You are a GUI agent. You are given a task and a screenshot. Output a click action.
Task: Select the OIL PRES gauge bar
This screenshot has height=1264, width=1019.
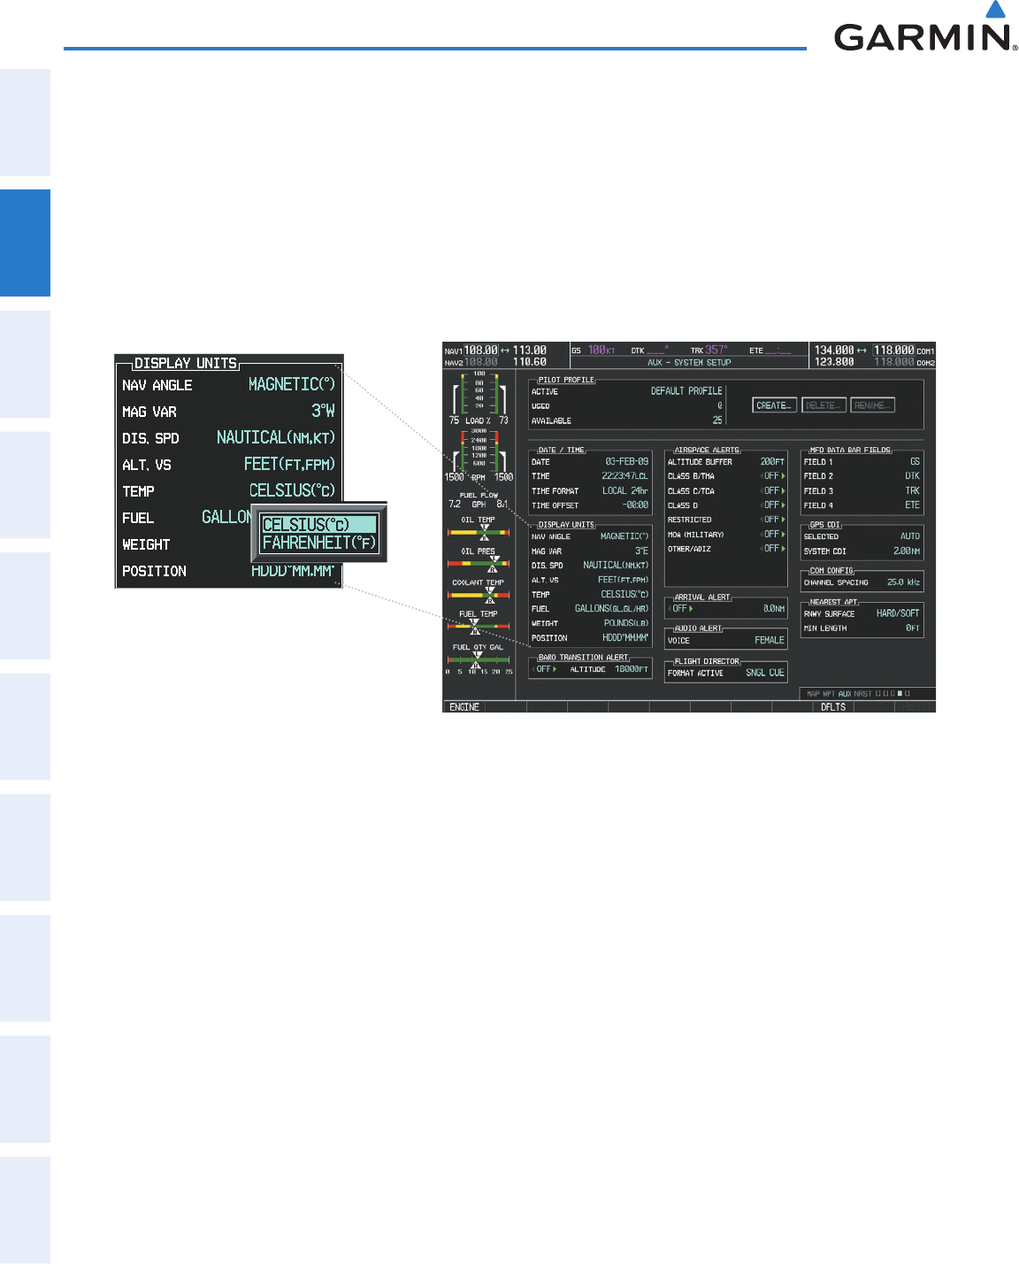click(479, 561)
